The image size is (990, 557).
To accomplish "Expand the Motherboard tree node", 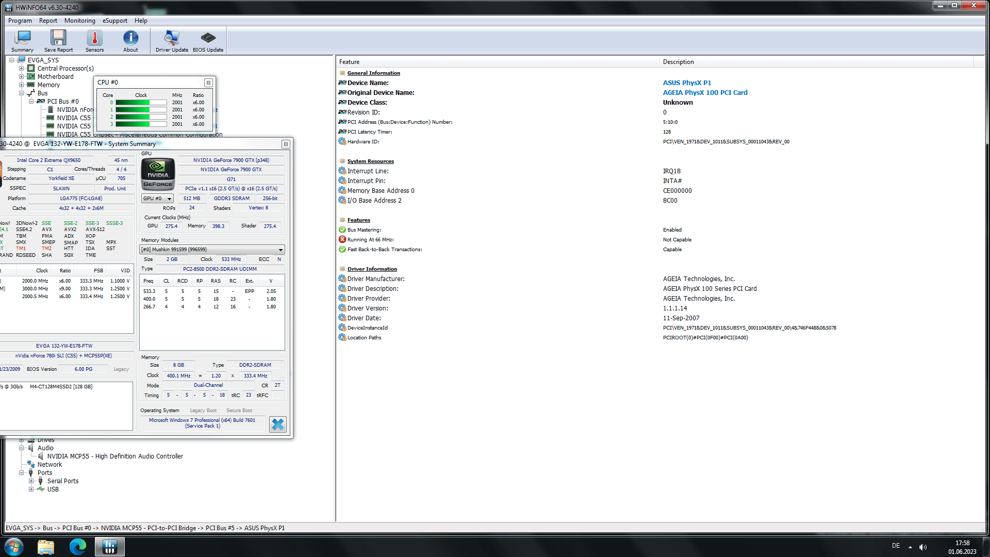I will pos(22,76).
